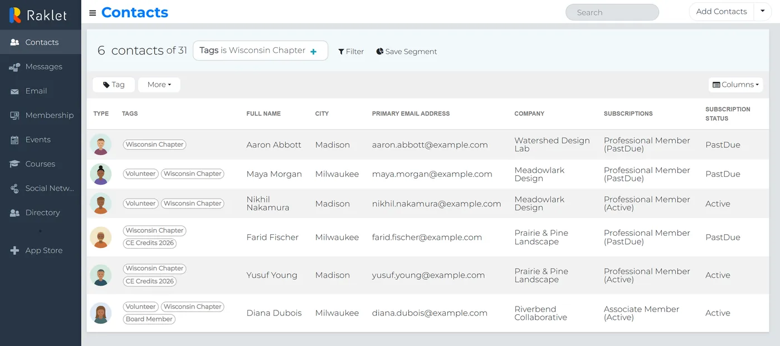Open Membership section
The image size is (780, 346).
(41, 115)
